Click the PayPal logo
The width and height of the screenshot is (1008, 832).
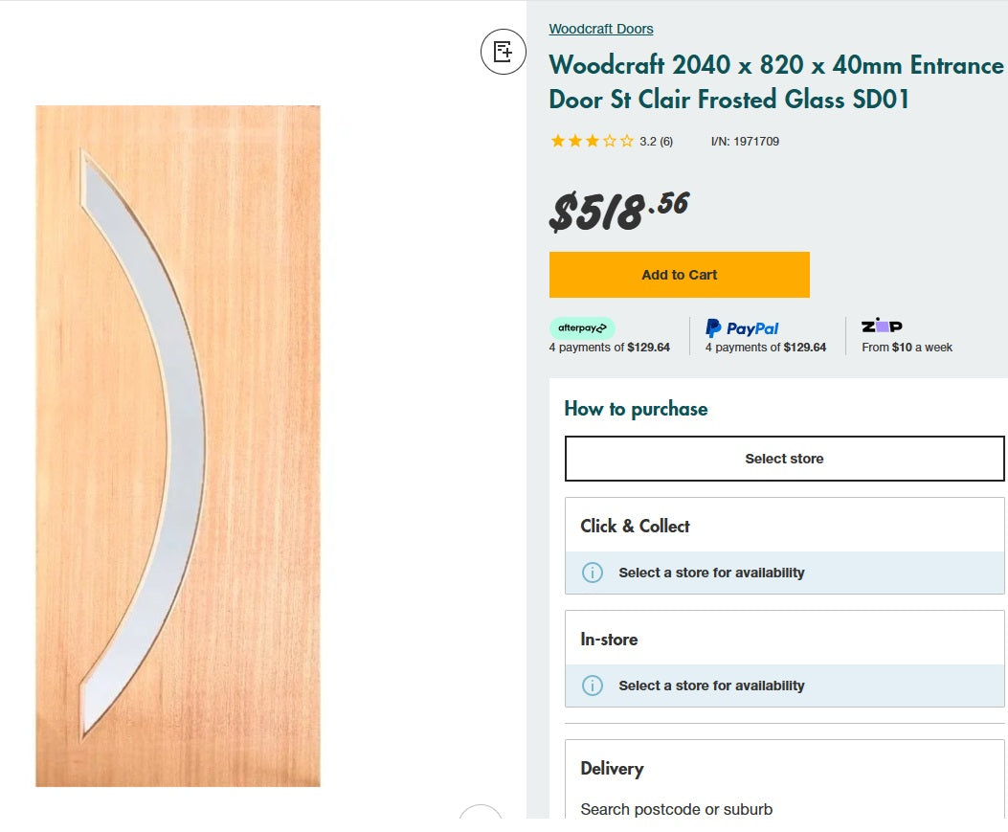coord(742,328)
